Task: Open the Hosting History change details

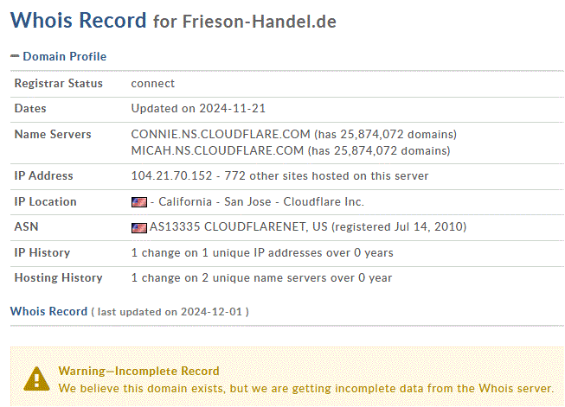Action: pos(261,278)
